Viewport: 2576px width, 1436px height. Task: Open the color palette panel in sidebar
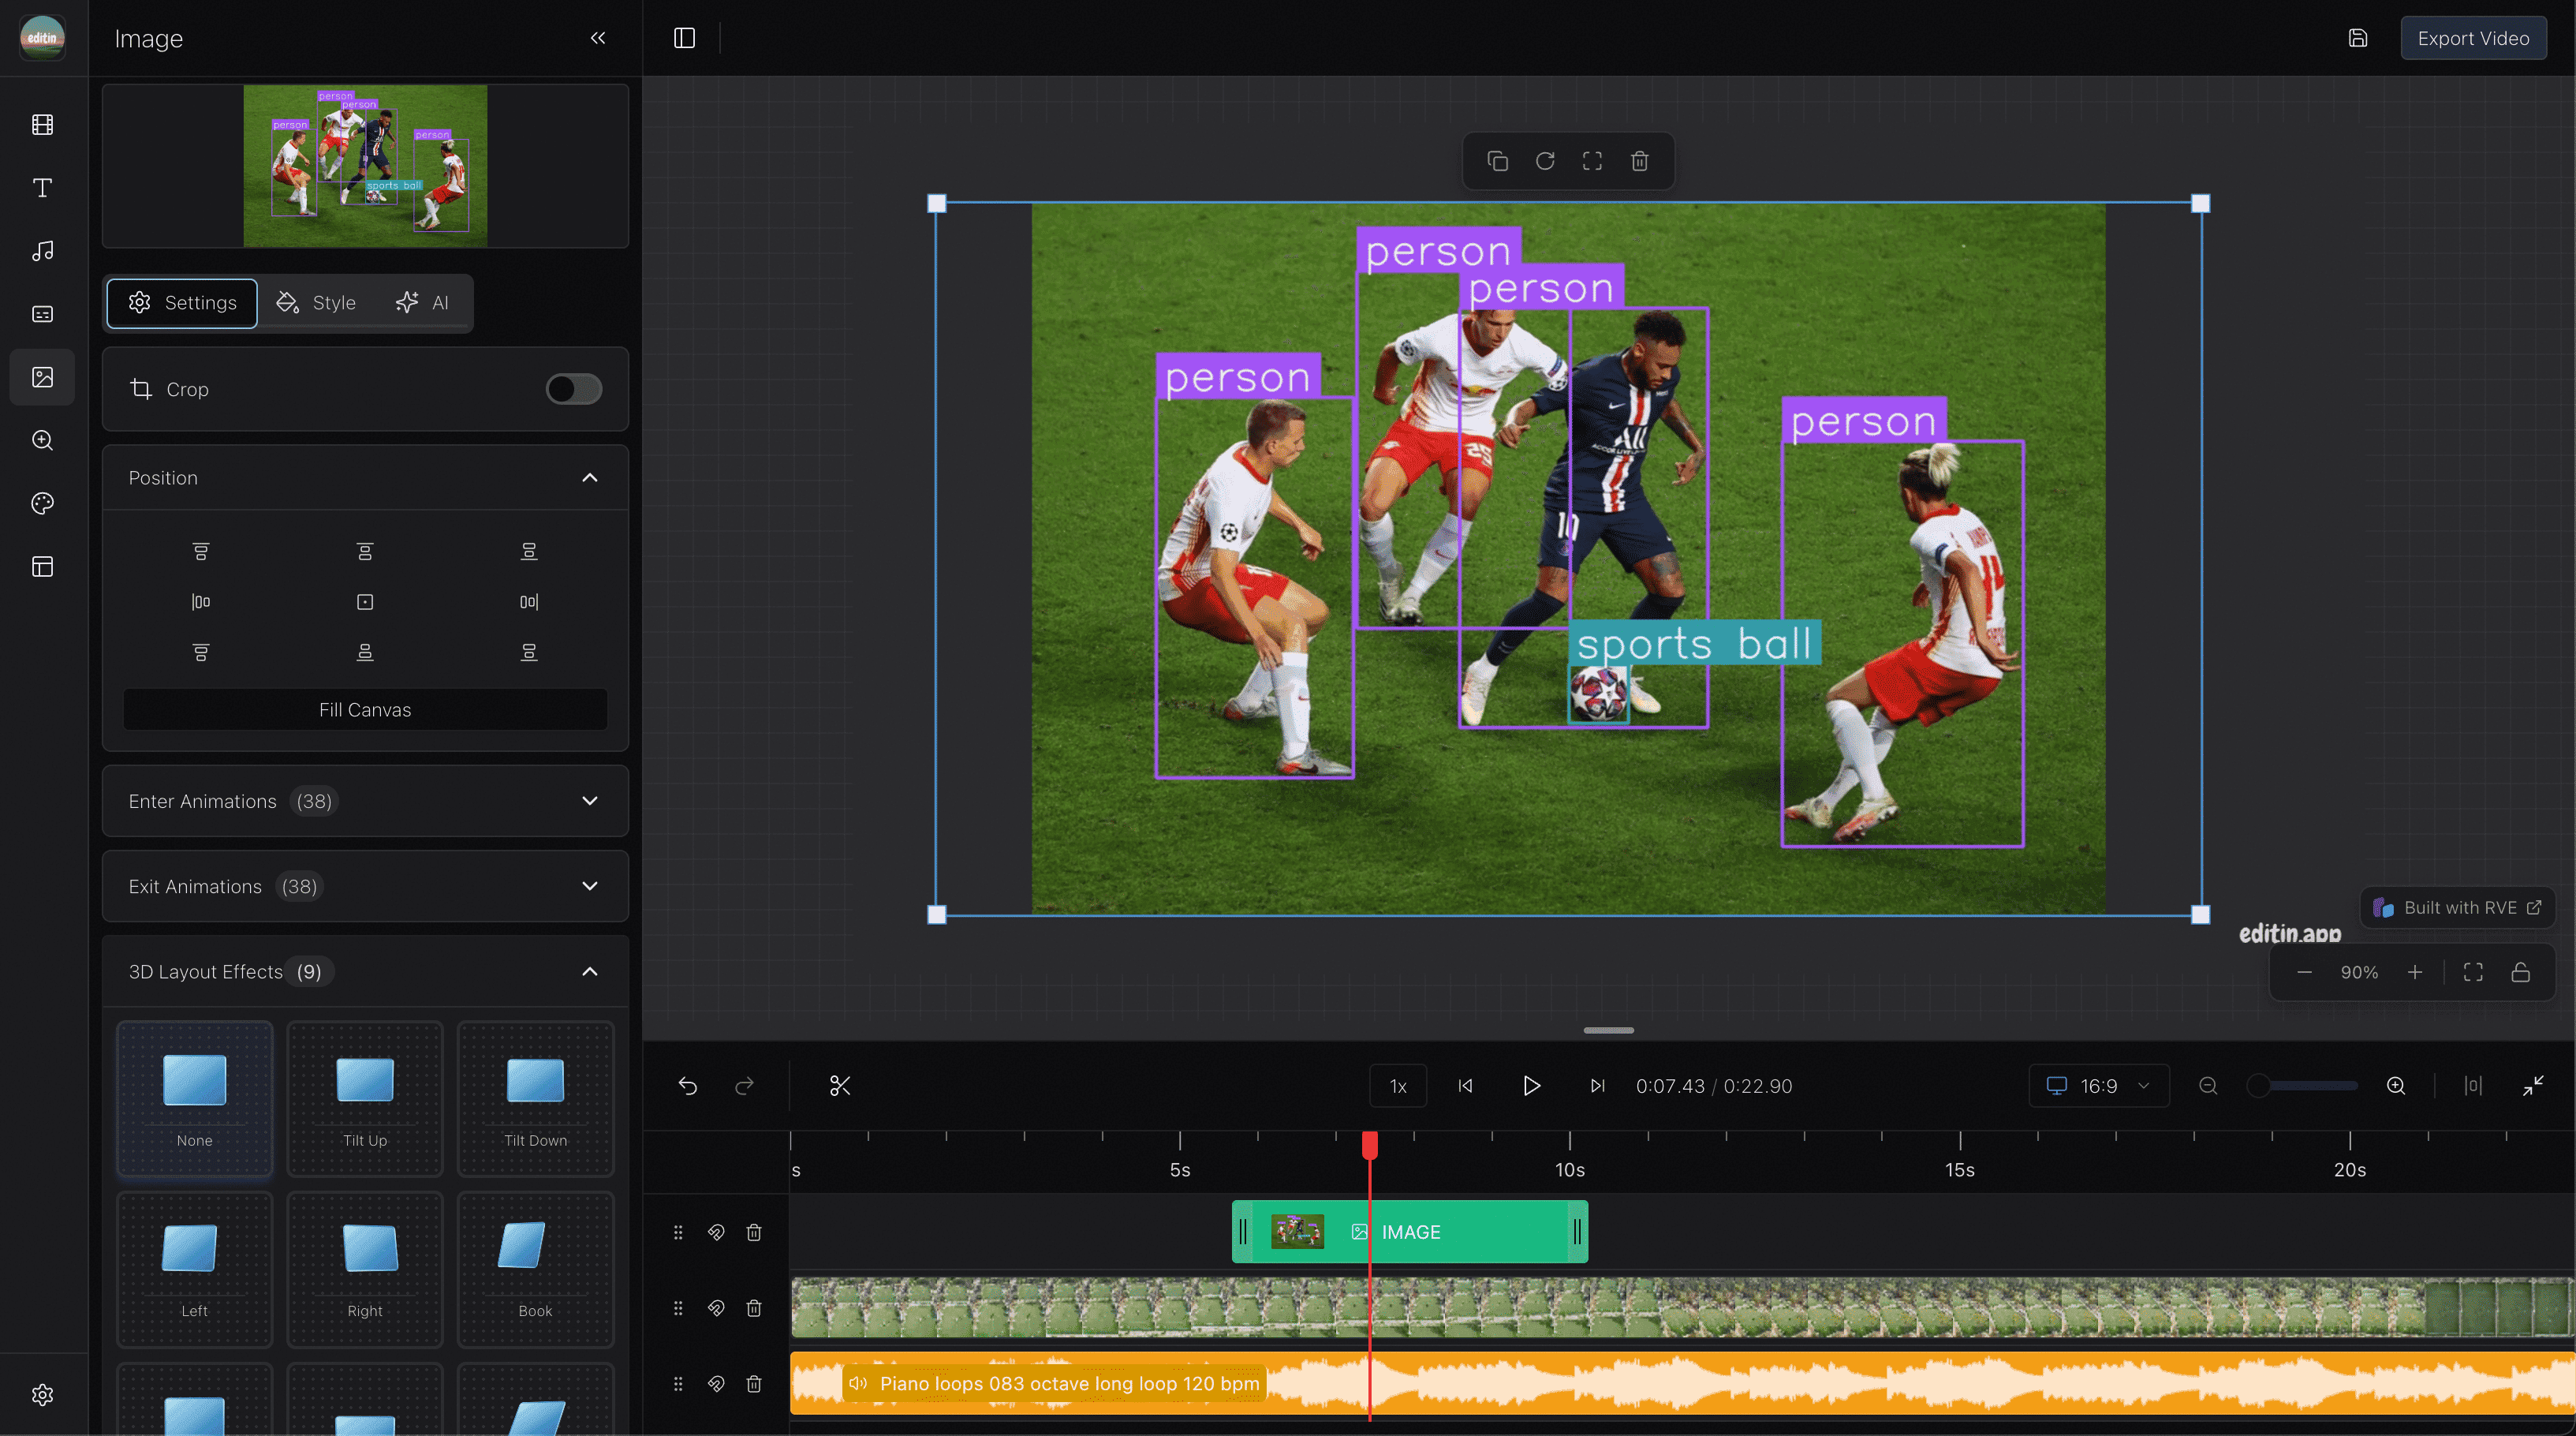click(x=42, y=503)
